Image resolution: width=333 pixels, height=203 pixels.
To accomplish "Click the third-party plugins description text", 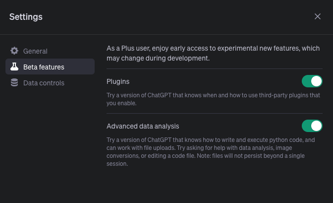I will 213,99.
